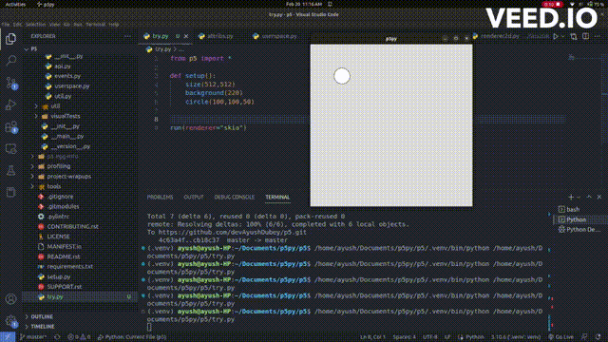This screenshot has height=342, width=608.
Task: Switch to the renderer2d.py editor tab
Action: 500,36
